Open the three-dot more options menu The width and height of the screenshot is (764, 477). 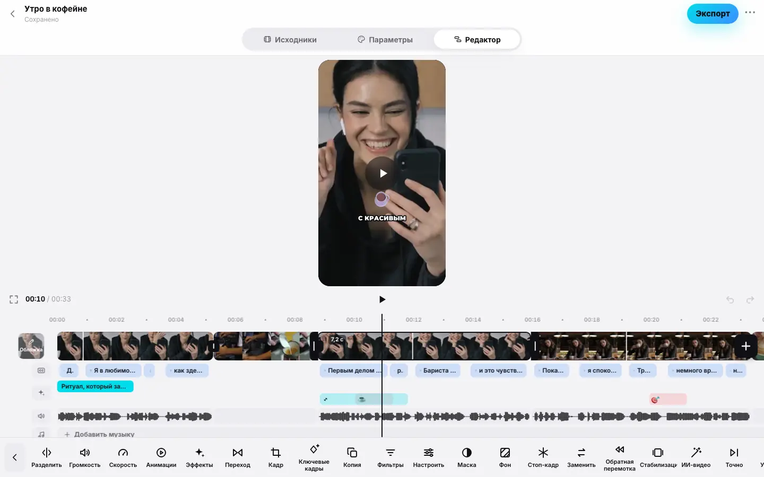click(x=750, y=13)
